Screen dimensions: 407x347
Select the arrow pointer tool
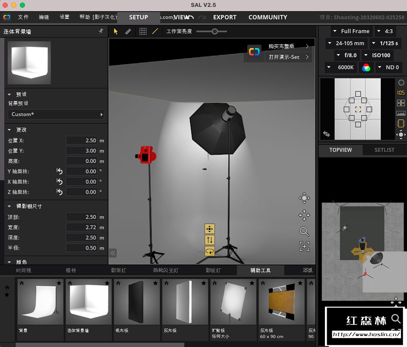pos(116,31)
